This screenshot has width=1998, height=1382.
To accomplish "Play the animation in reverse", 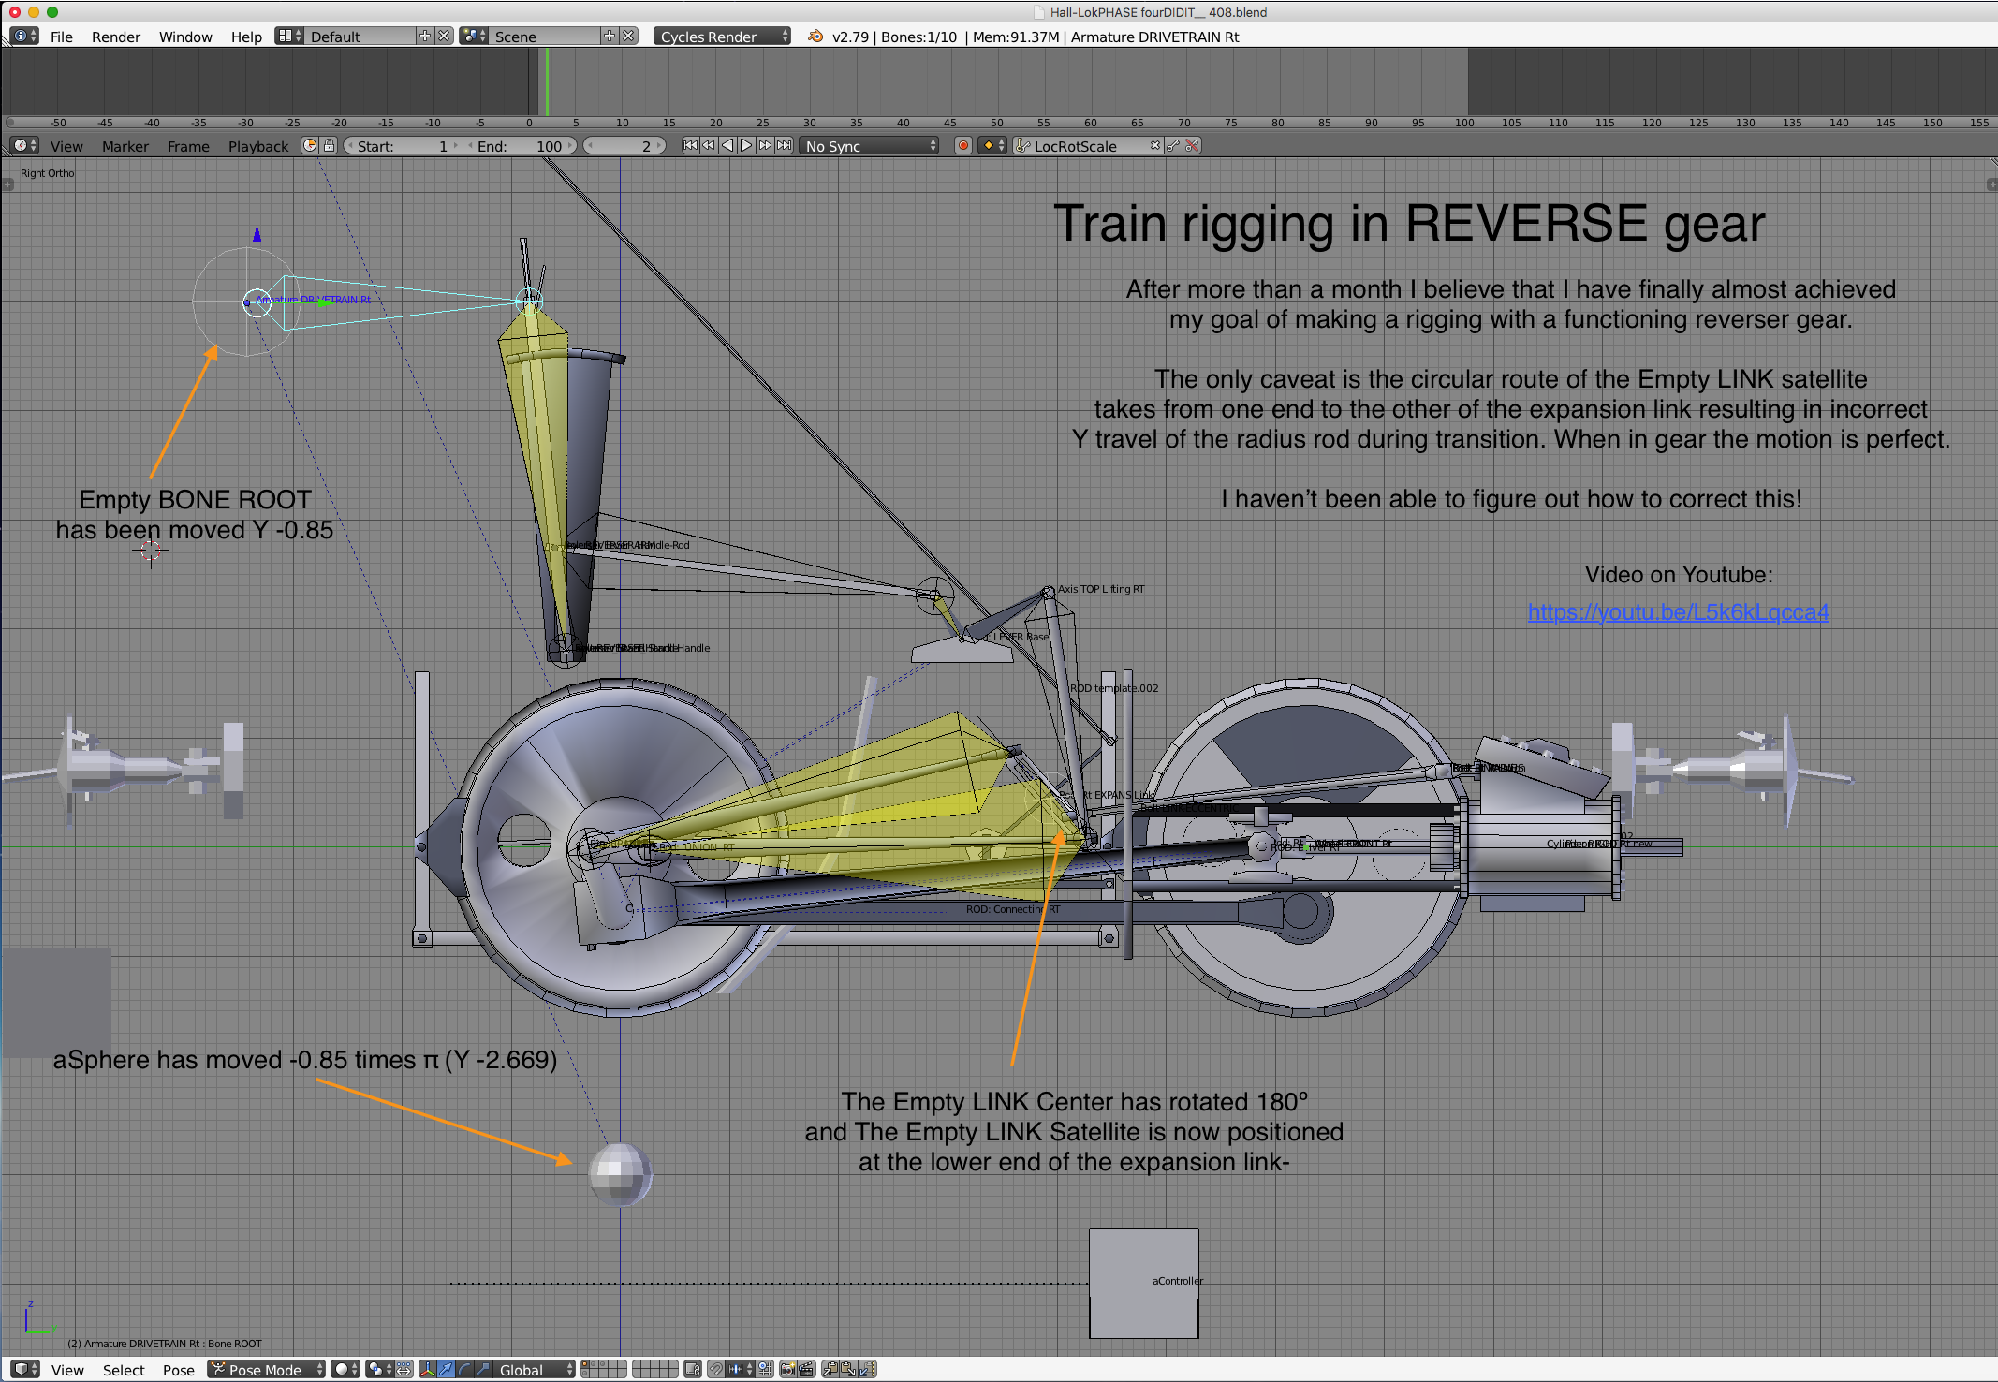I will click(x=727, y=146).
